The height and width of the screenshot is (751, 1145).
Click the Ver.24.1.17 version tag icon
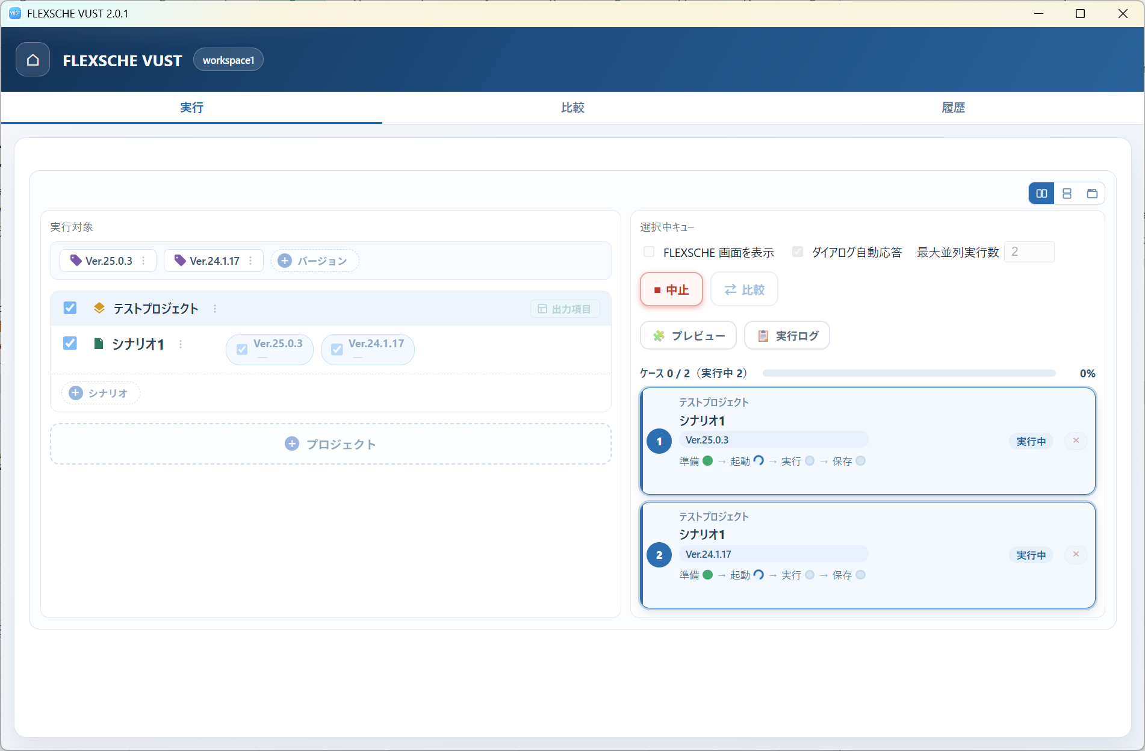(180, 261)
